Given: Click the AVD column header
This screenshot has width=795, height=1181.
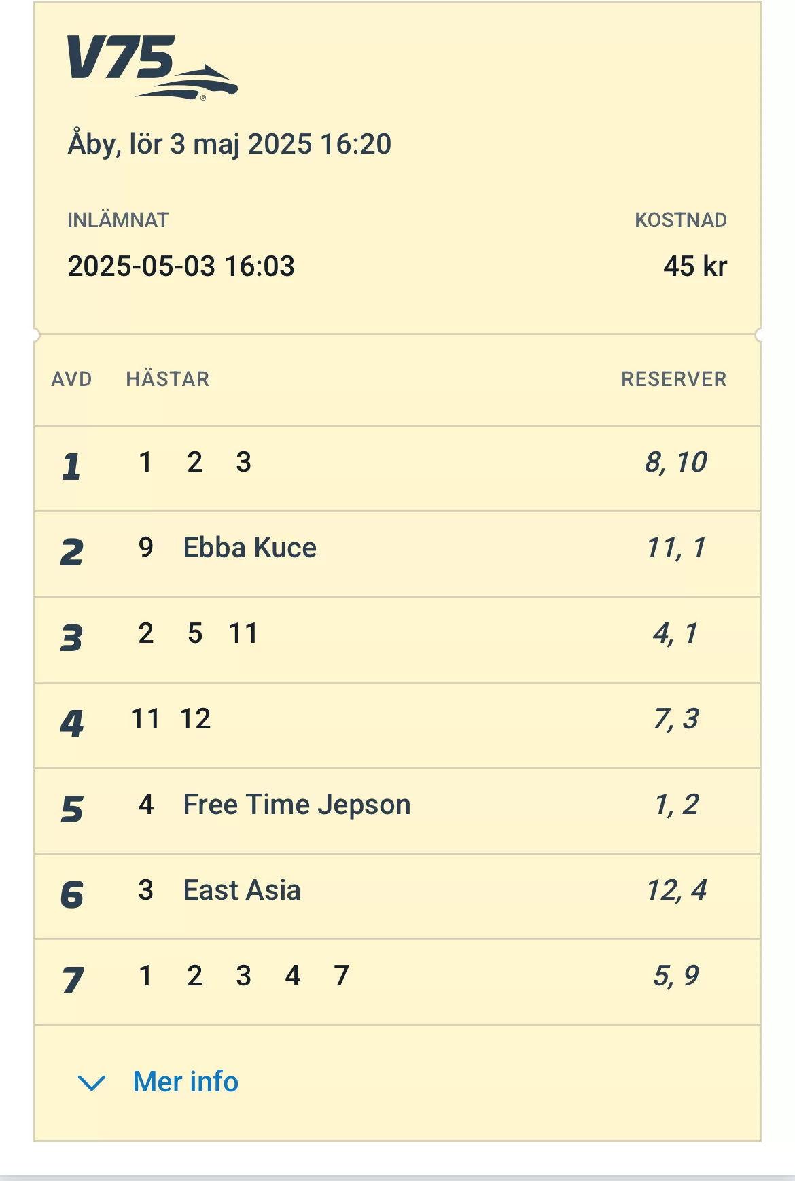Looking at the screenshot, I should [x=71, y=379].
